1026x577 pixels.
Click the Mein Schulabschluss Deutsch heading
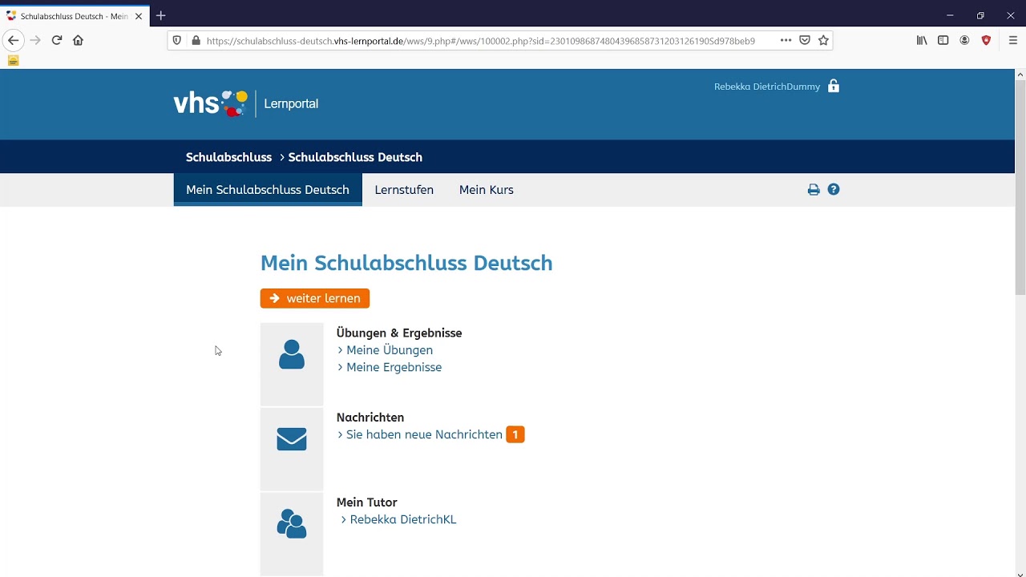pos(406,263)
